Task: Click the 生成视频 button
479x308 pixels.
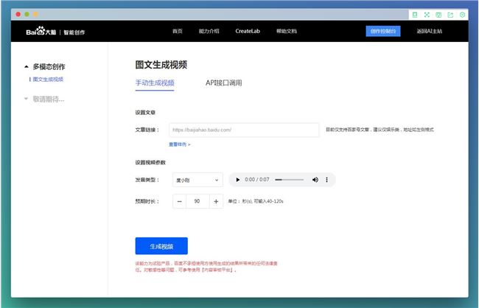Action: (x=161, y=246)
